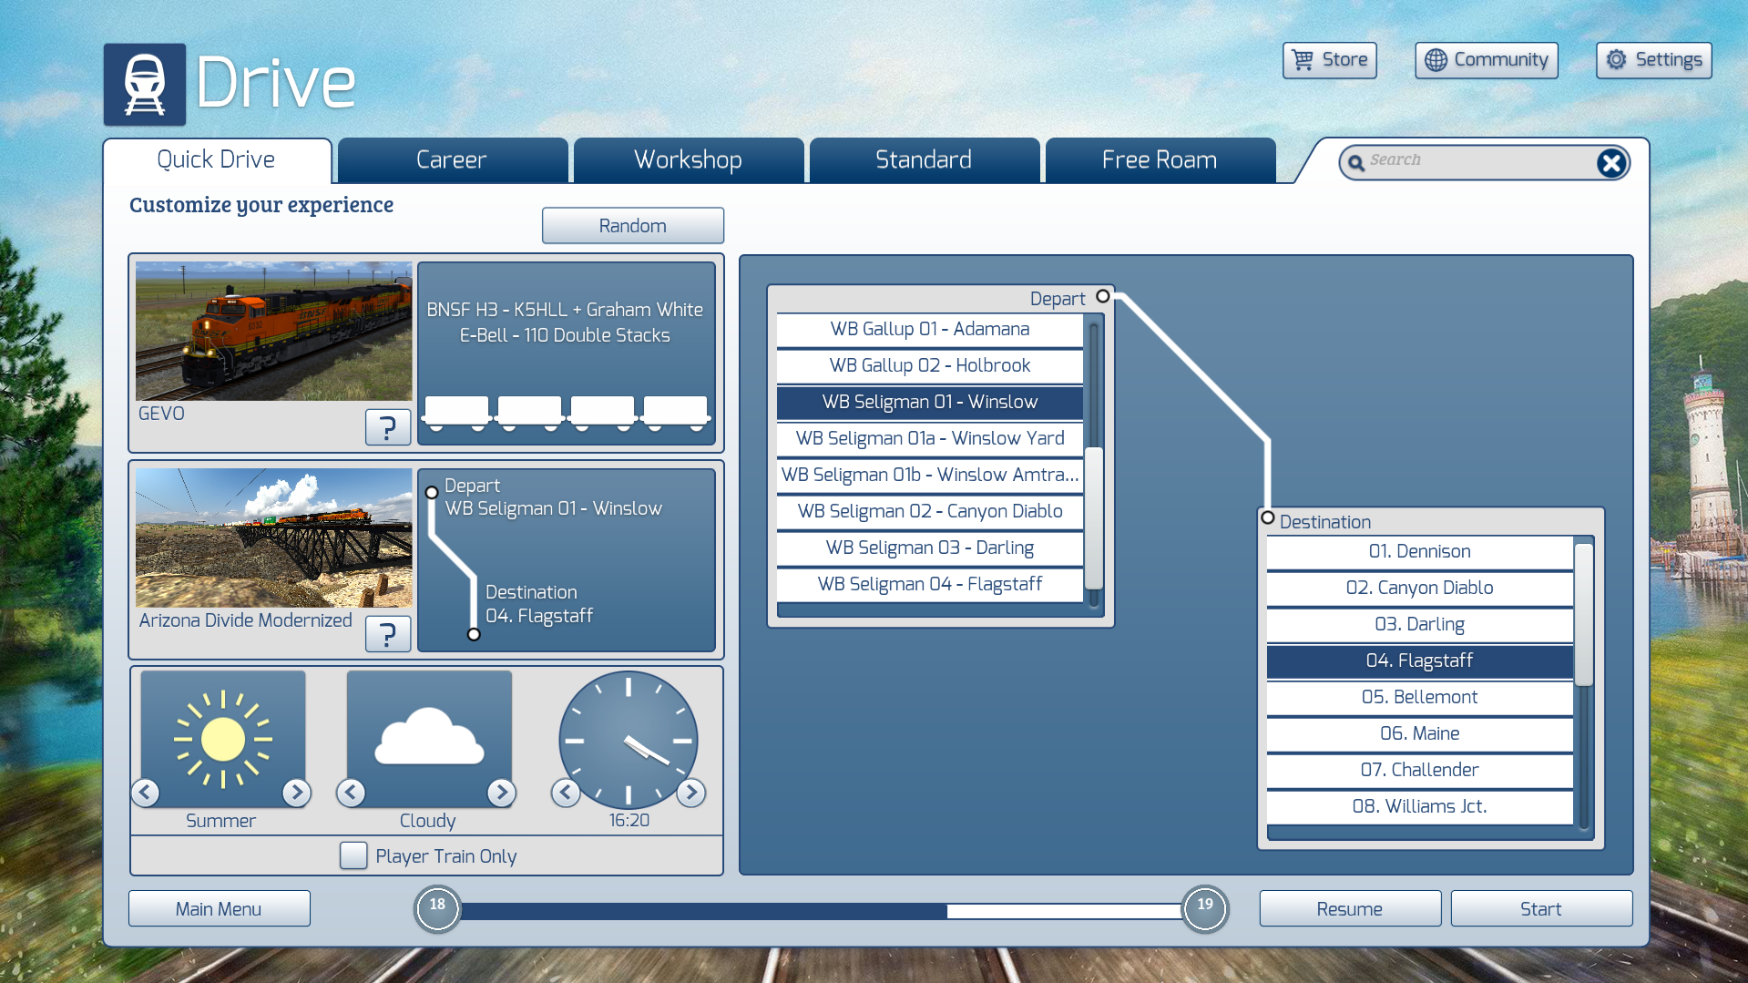The width and height of the screenshot is (1748, 983).
Task: Select next season arrow
Action: [x=296, y=793]
